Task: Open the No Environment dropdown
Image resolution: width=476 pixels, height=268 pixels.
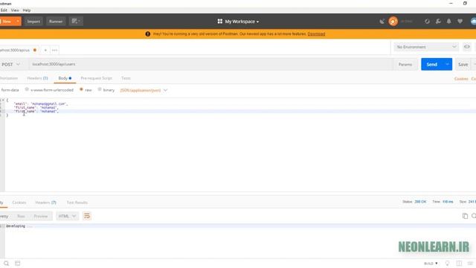Action: (x=426, y=47)
